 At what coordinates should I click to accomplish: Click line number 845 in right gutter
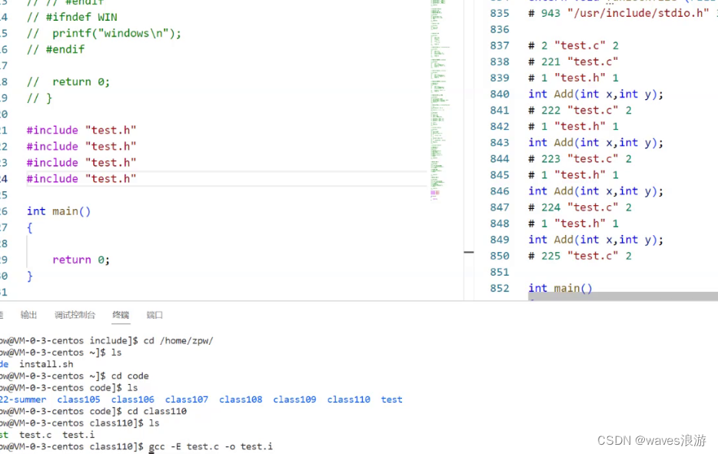tap(500, 175)
